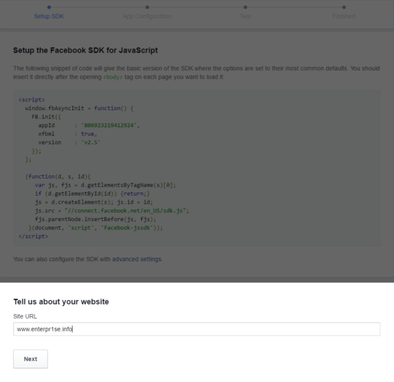Click the App Configuration progress dot
394x382 pixels.
pos(147,7)
